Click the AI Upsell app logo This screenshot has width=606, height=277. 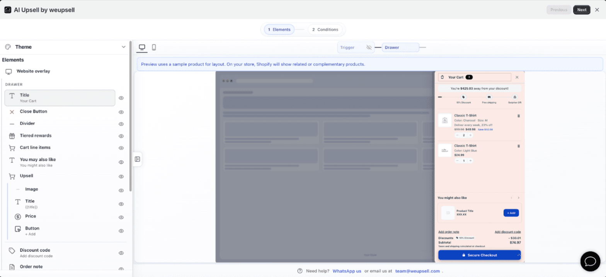[x=8, y=10]
